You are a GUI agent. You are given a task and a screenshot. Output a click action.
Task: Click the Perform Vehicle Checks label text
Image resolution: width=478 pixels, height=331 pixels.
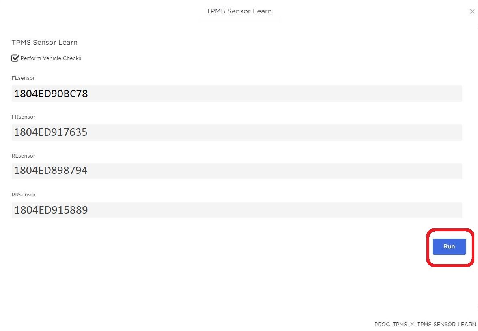pyautogui.click(x=51, y=58)
